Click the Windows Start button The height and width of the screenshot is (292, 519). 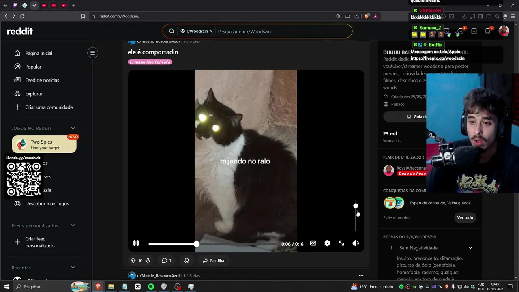(6, 287)
